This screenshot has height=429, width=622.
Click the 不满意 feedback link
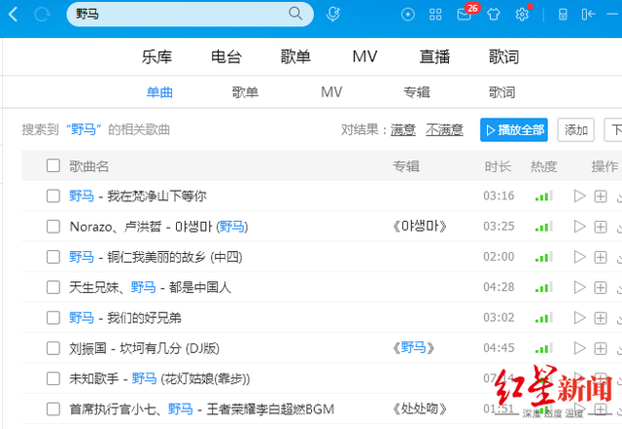[x=445, y=130]
